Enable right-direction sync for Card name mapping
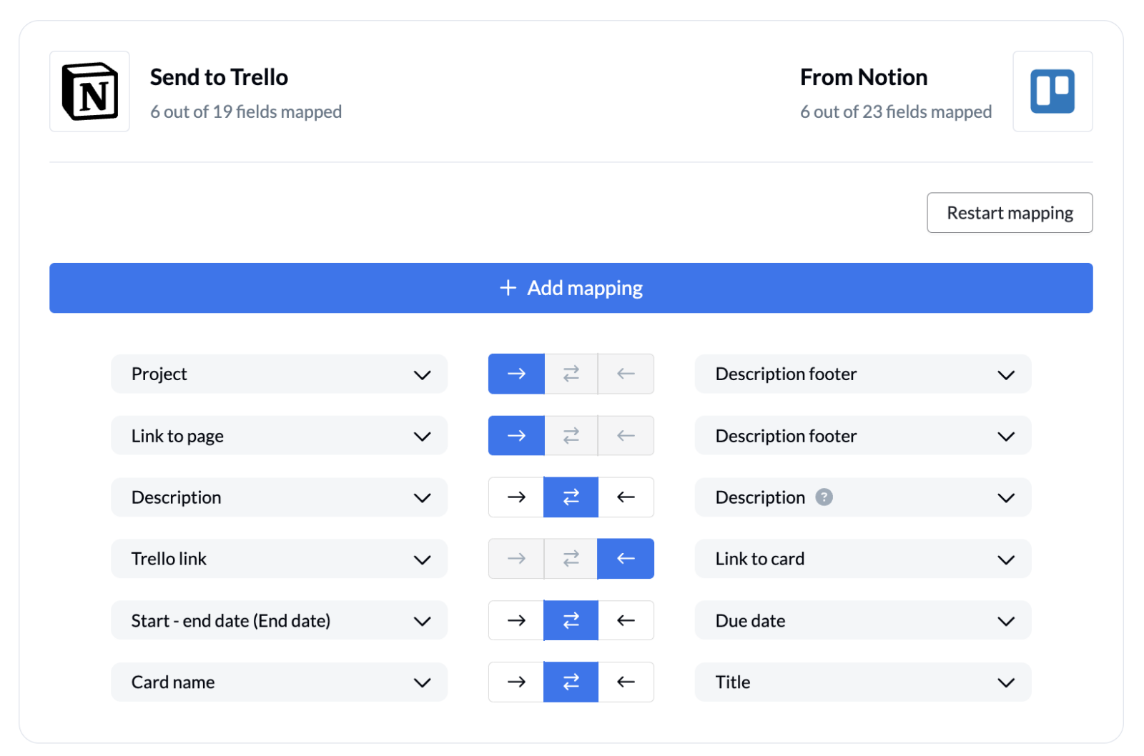Image resolution: width=1144 pixels, height=756 pixels. pos(516,682)
